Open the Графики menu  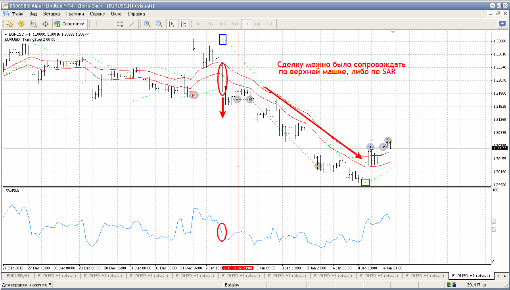(x=75, y=13)
